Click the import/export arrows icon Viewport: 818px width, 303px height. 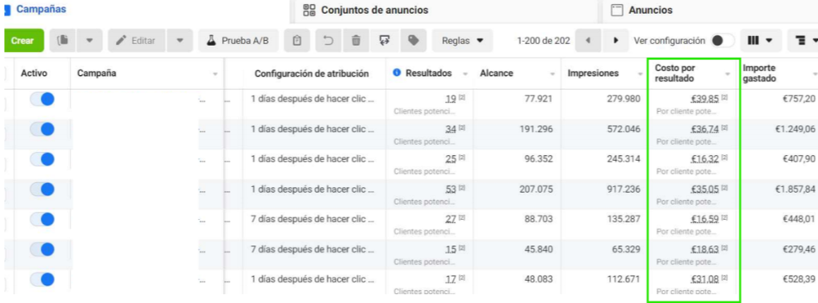point(384,40)
